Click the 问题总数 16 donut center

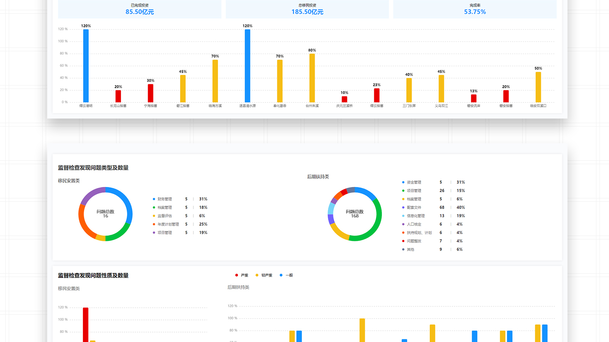[x=105, y=214]
